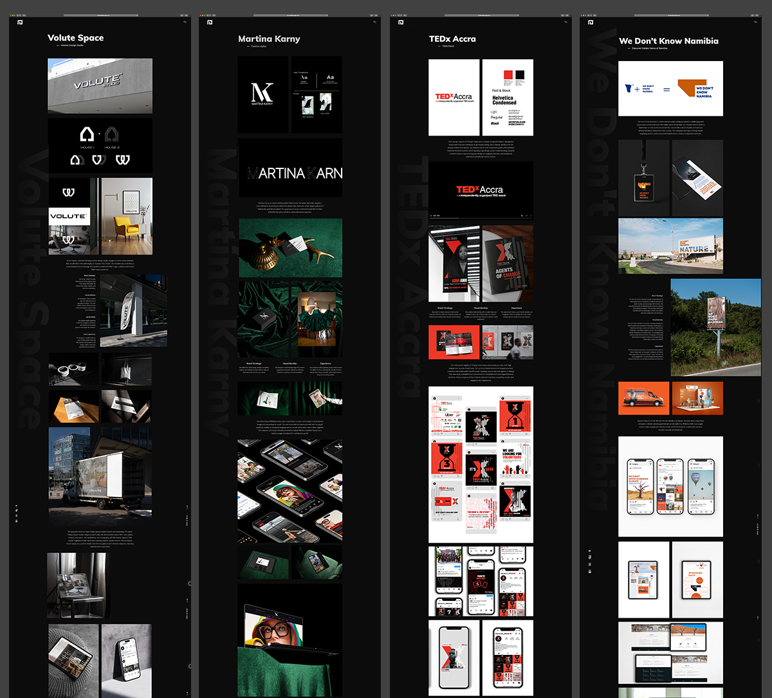Open the laptop on chair mockup
The image size is (772, 698).
pyautogui.click(x=78, y=586)
